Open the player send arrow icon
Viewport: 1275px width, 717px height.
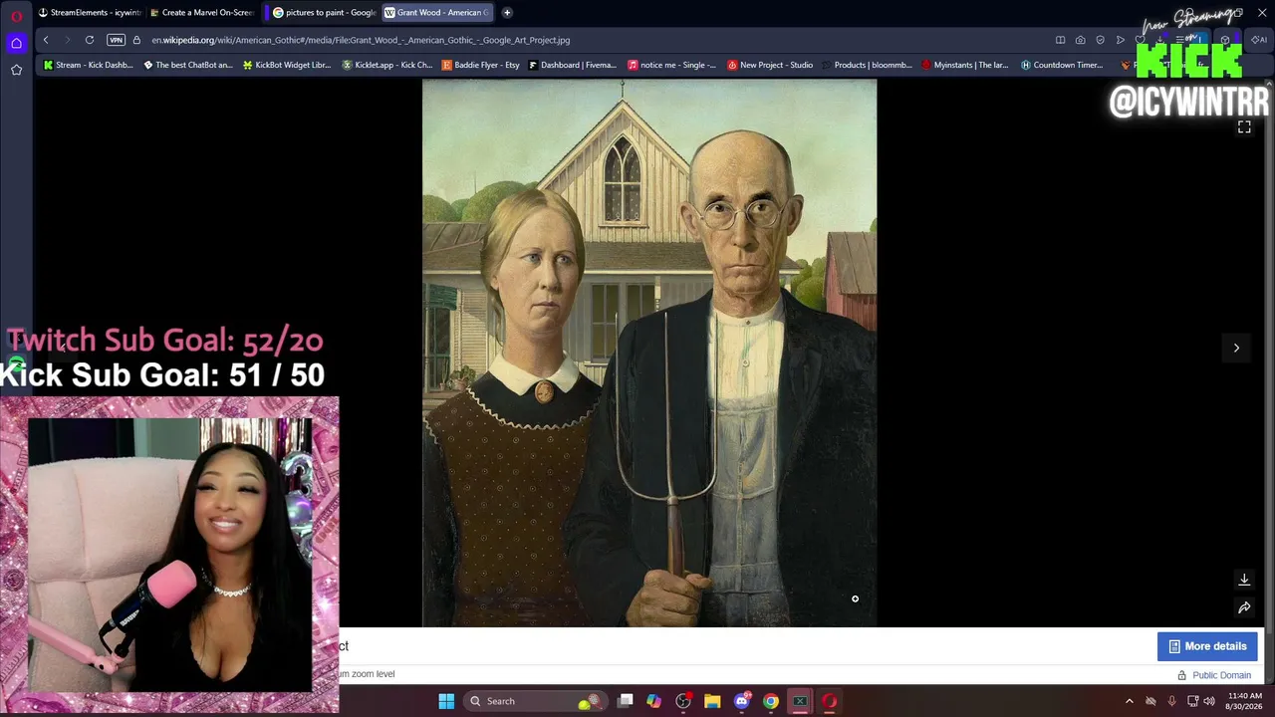[x=1121, y=40]
